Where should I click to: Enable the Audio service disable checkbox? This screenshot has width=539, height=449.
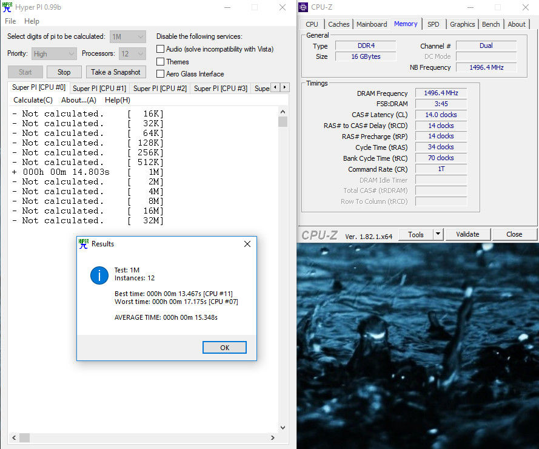pyautogui.click(x=160, y=49)
